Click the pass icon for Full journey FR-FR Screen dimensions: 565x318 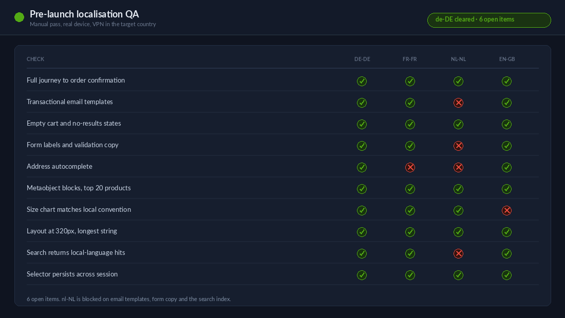(x=410, y=82)
